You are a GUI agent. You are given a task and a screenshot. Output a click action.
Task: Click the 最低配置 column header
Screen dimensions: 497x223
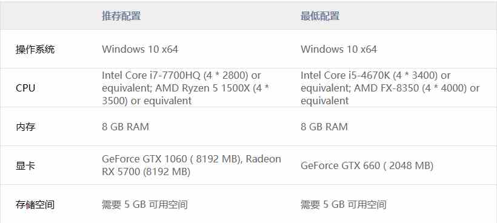tap(320, 16)
